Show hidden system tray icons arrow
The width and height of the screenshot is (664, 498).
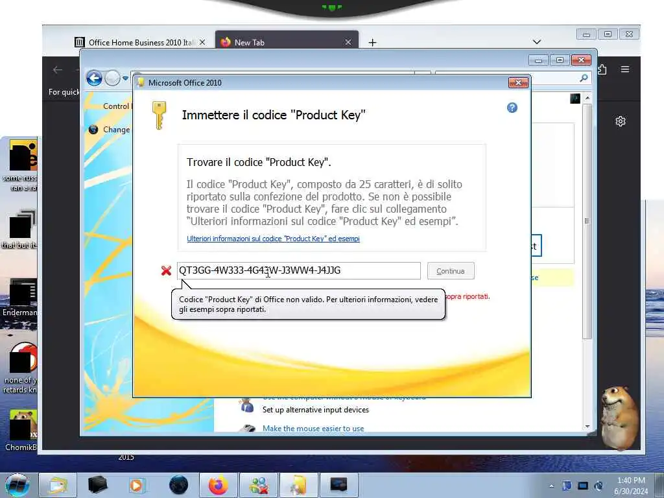click(551, 486)
